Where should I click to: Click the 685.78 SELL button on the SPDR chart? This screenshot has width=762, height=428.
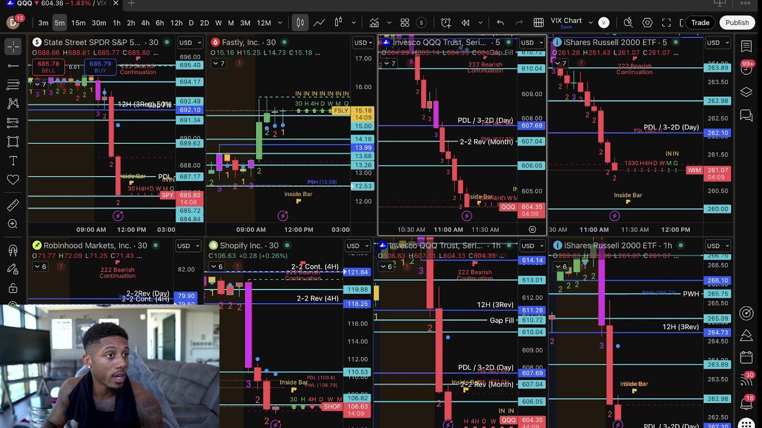pos(48,67)
